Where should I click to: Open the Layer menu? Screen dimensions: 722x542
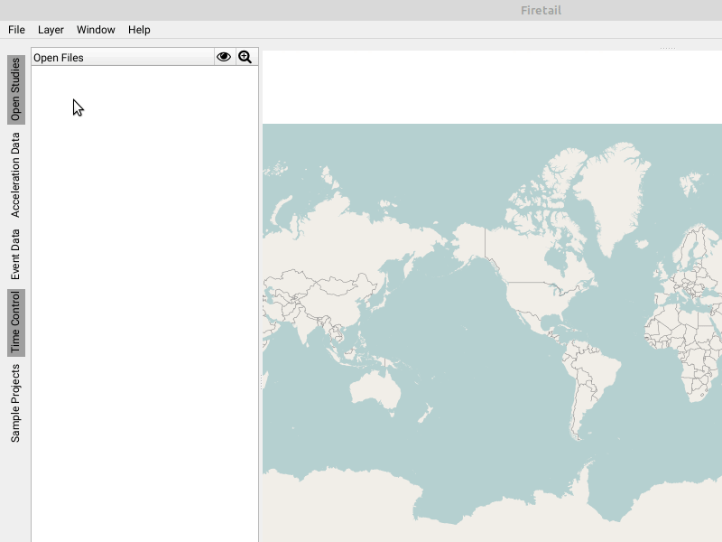(x=51, y=30)
